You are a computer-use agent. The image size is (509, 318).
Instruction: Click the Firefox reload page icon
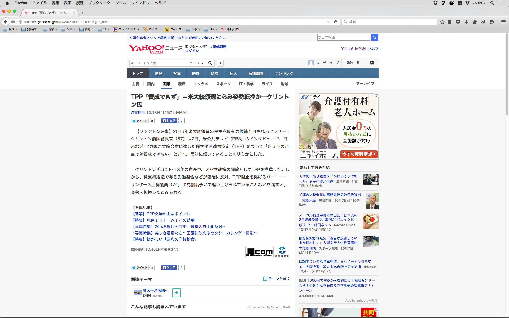tap(335, 22)
